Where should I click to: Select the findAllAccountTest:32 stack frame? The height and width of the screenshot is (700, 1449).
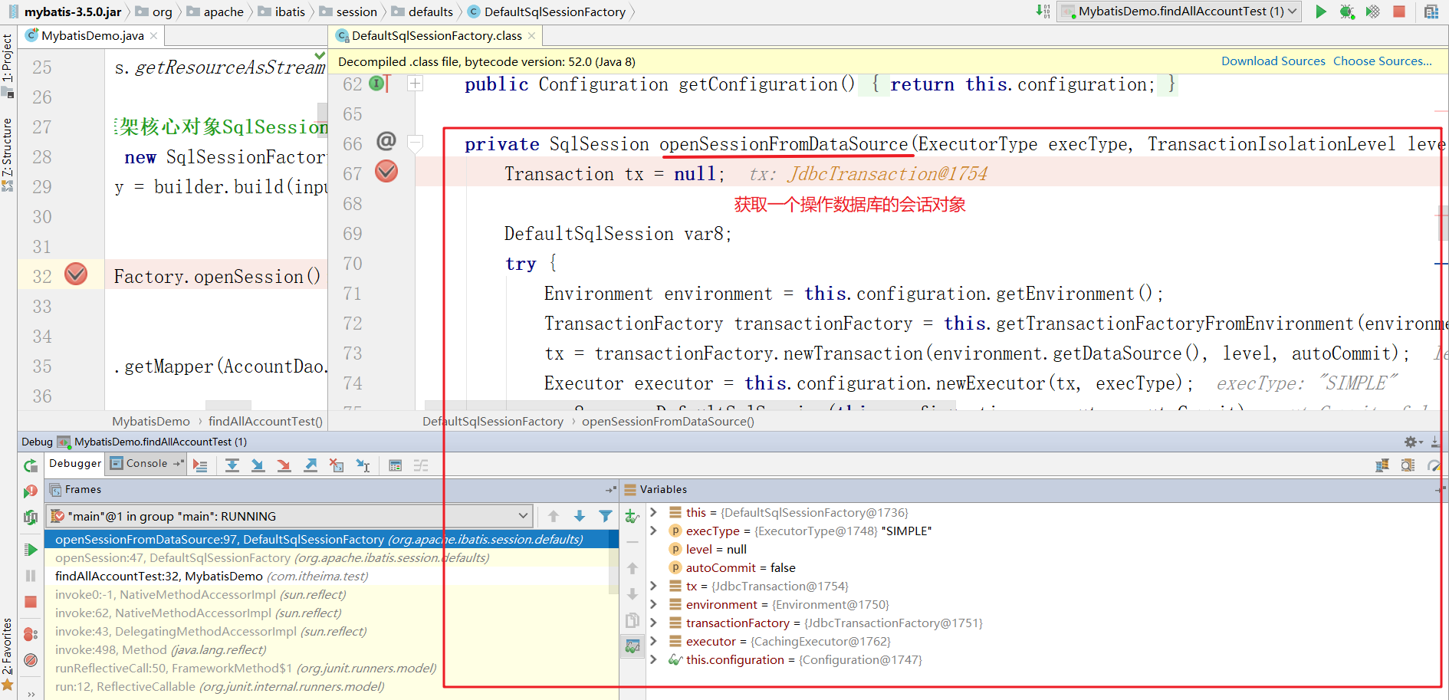click(x=331, y=577)
